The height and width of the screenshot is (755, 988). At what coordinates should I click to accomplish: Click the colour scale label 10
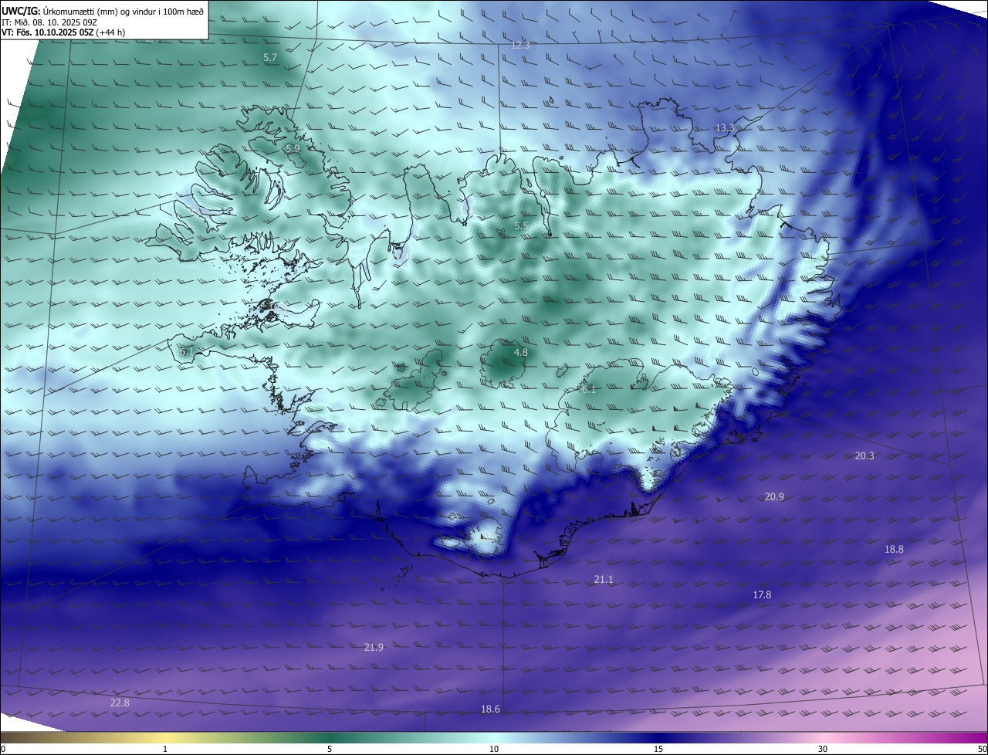494,750
